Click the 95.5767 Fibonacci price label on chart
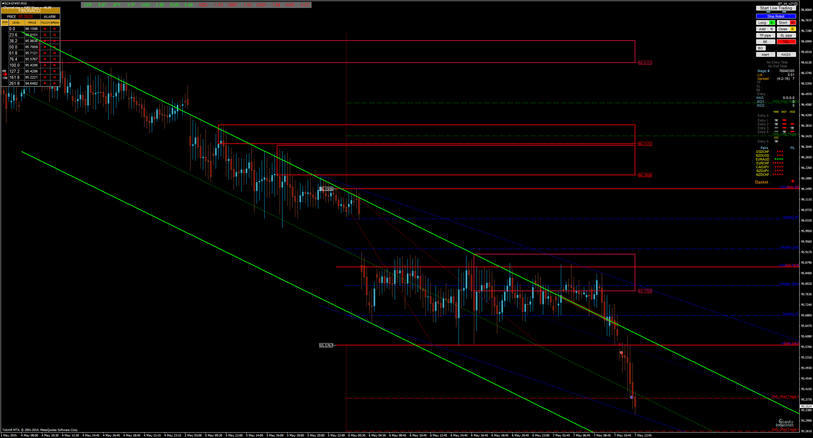 (326, 345)
